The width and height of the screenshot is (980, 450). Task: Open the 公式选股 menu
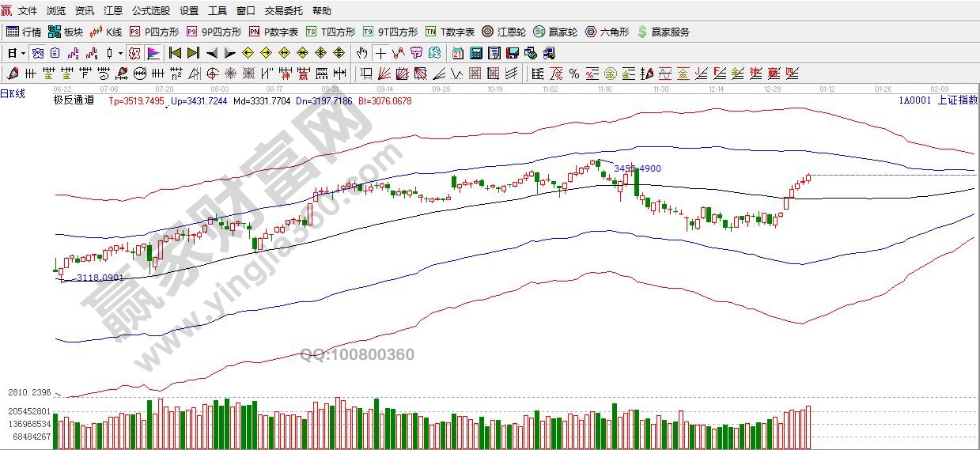pyautogui.click(x=150, y=11)
